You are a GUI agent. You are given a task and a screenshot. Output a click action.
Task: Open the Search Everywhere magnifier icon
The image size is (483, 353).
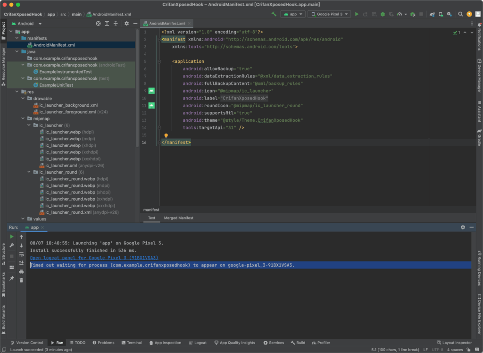pyautogui.click(x=460, y=14)
